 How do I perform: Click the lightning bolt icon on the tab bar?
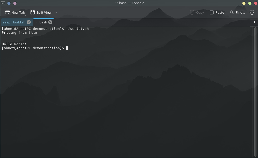click(254, 22)
